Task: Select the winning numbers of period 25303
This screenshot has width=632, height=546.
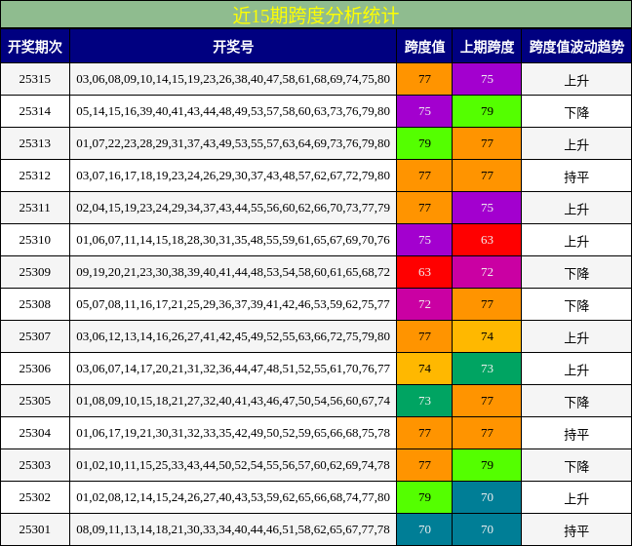Action: click(233, 465)
